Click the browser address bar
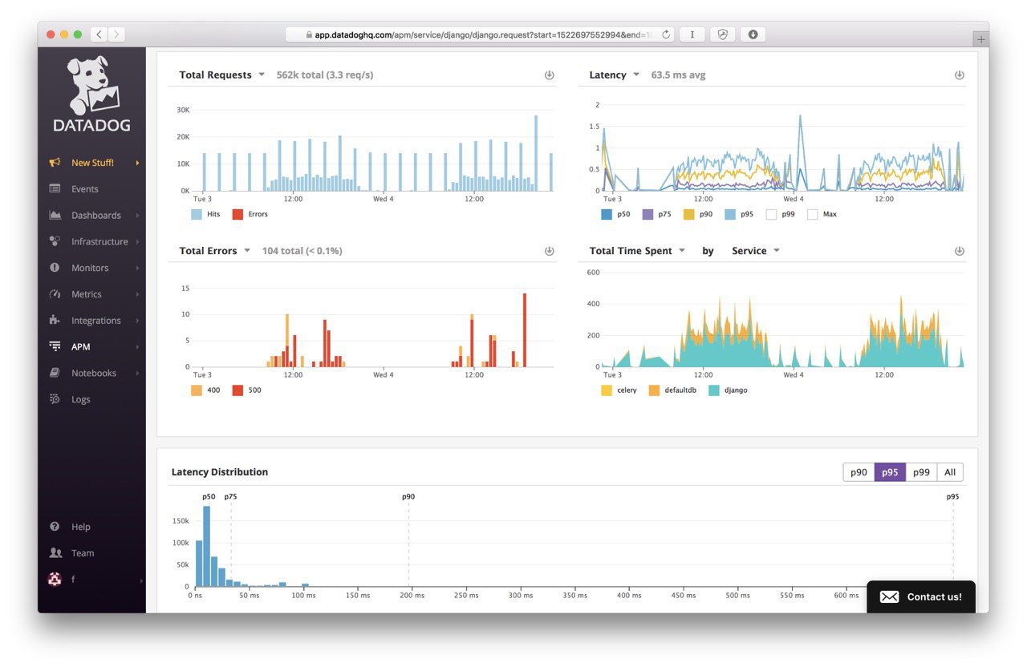This screenshot has width=1027, height=667. tap(480, 34)
